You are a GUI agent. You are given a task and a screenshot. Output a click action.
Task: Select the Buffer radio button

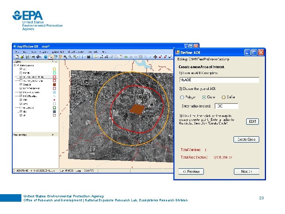click(x=224, y=97)
